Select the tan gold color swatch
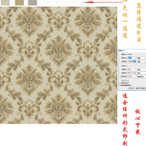This screenshot has width=146, height=146. pyautogui.click(x=19, y=2)
